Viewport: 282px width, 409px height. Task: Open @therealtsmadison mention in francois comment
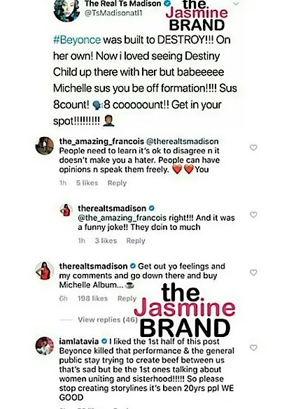coord(182,141)
